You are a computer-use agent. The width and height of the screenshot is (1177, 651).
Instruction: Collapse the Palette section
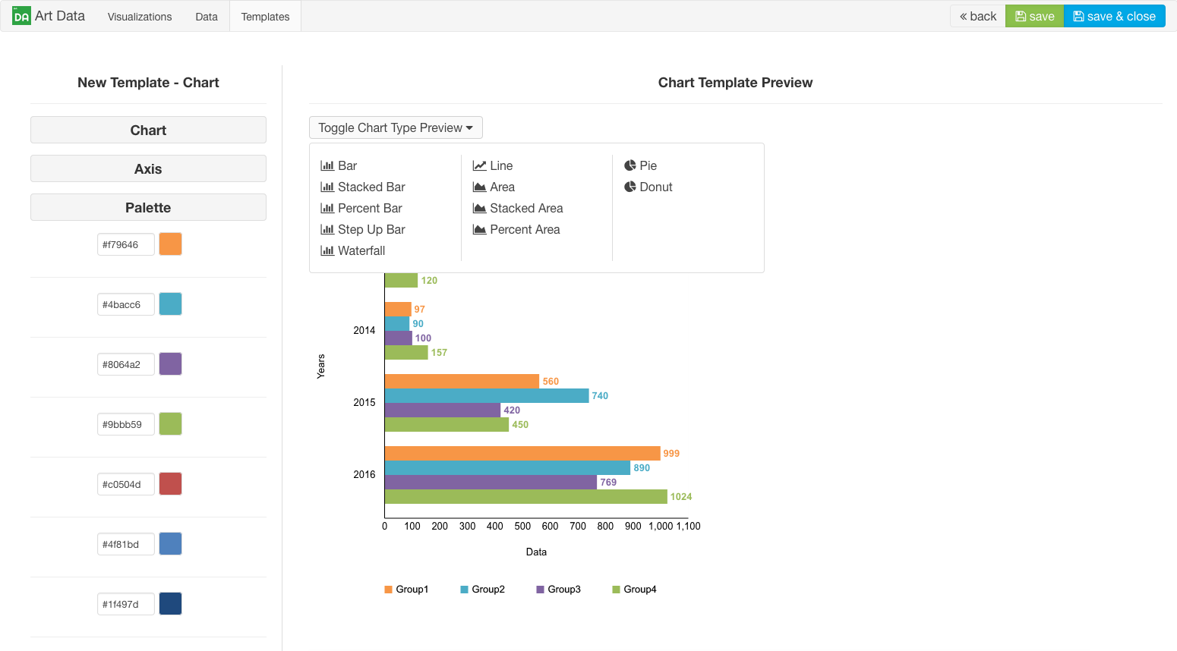[148, 207]
